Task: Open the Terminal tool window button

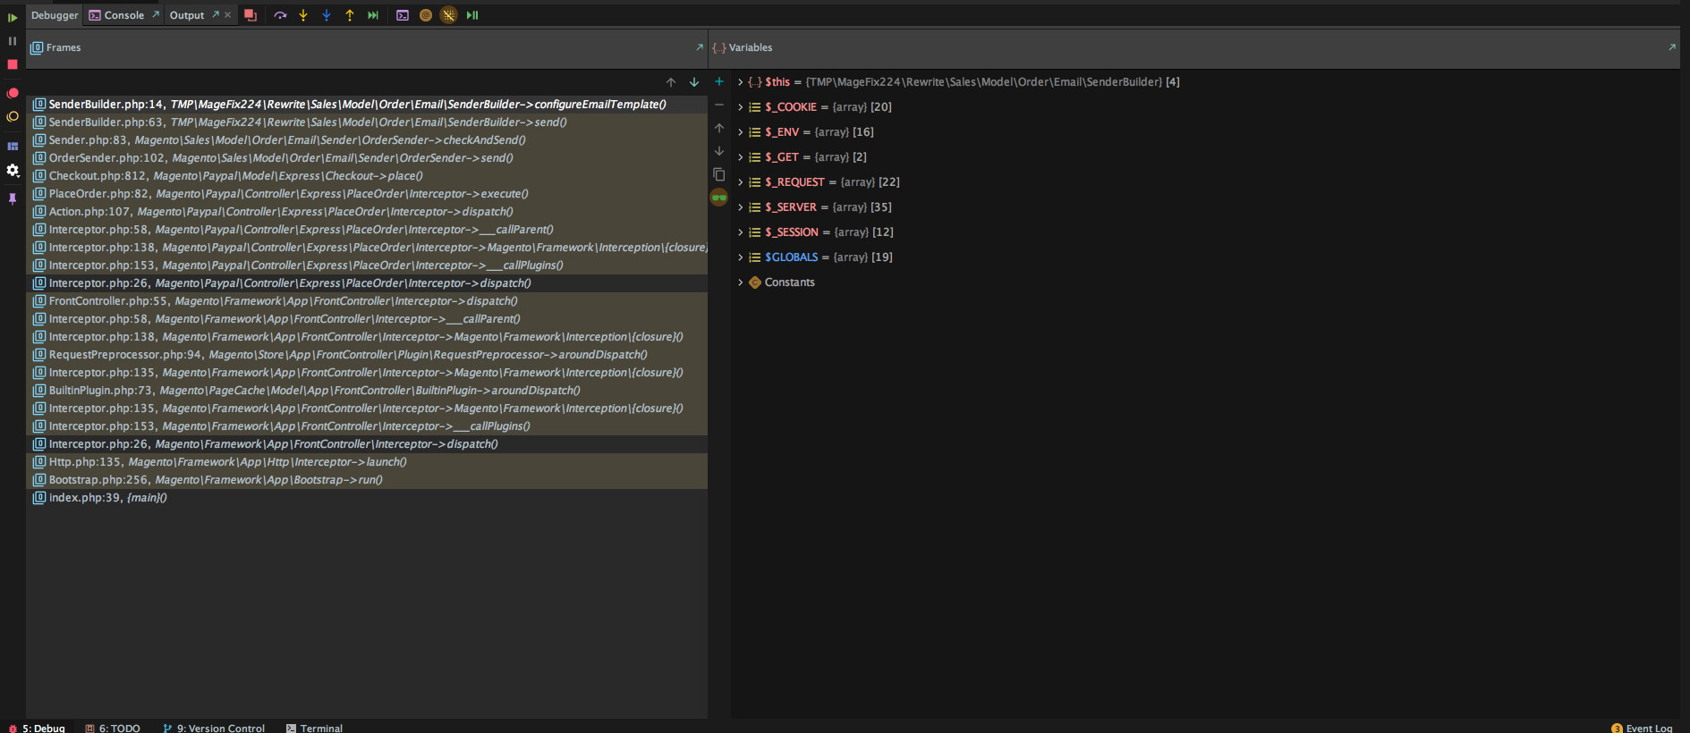Action: (x=314, y=728)
